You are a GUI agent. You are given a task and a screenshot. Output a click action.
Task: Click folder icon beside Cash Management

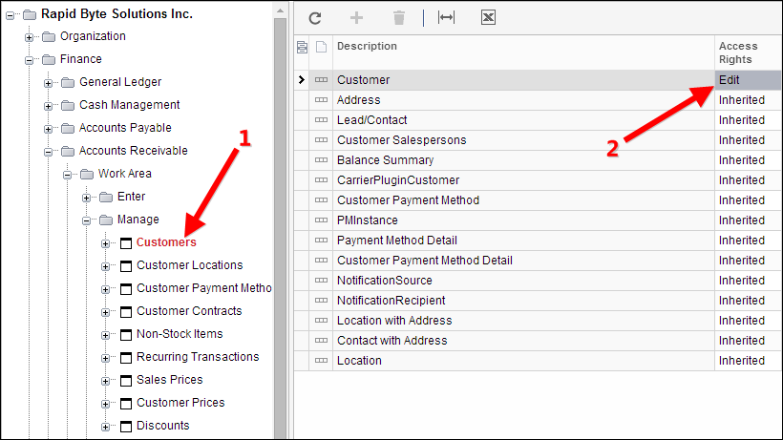[x=68, y=105]
